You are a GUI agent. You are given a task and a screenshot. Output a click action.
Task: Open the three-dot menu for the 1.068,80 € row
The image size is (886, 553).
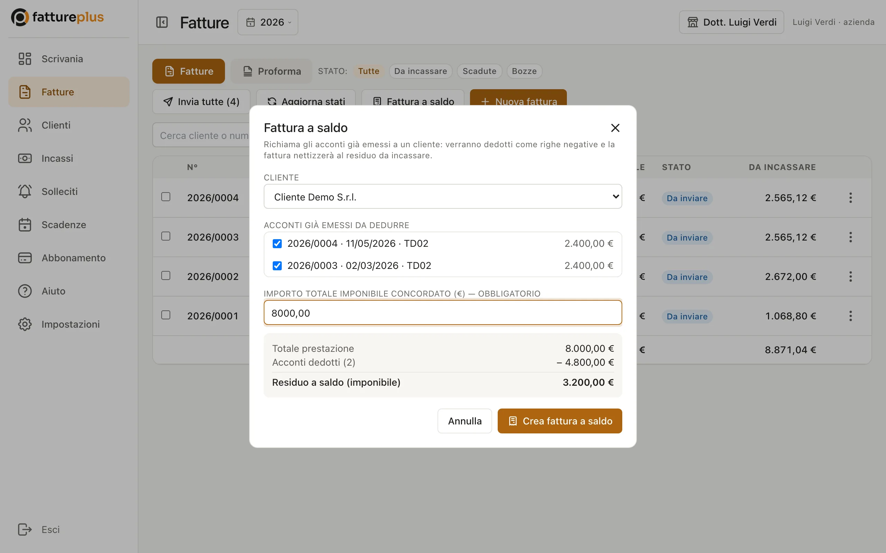[x=850, y=316]
